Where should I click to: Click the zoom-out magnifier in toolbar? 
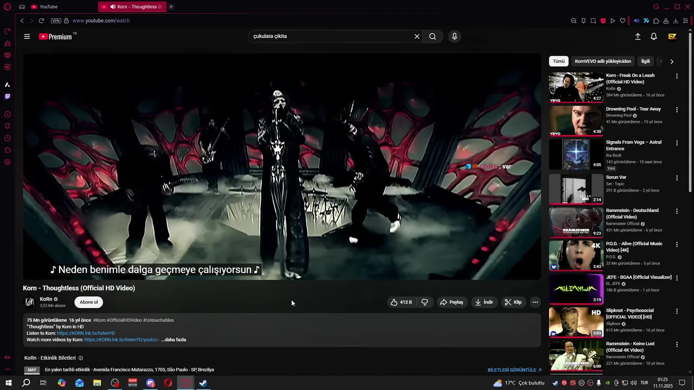[x=574, y=21]
